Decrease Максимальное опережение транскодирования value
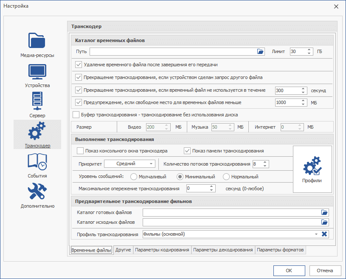Screen dimensions: 346x279 coord(211,190)
